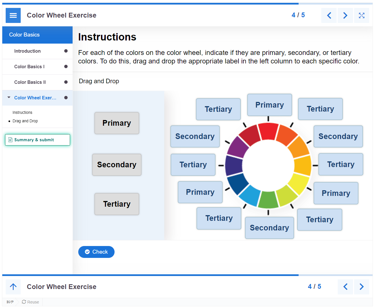
Task: Click the H5P logo icon
Action: click(10, 302)
